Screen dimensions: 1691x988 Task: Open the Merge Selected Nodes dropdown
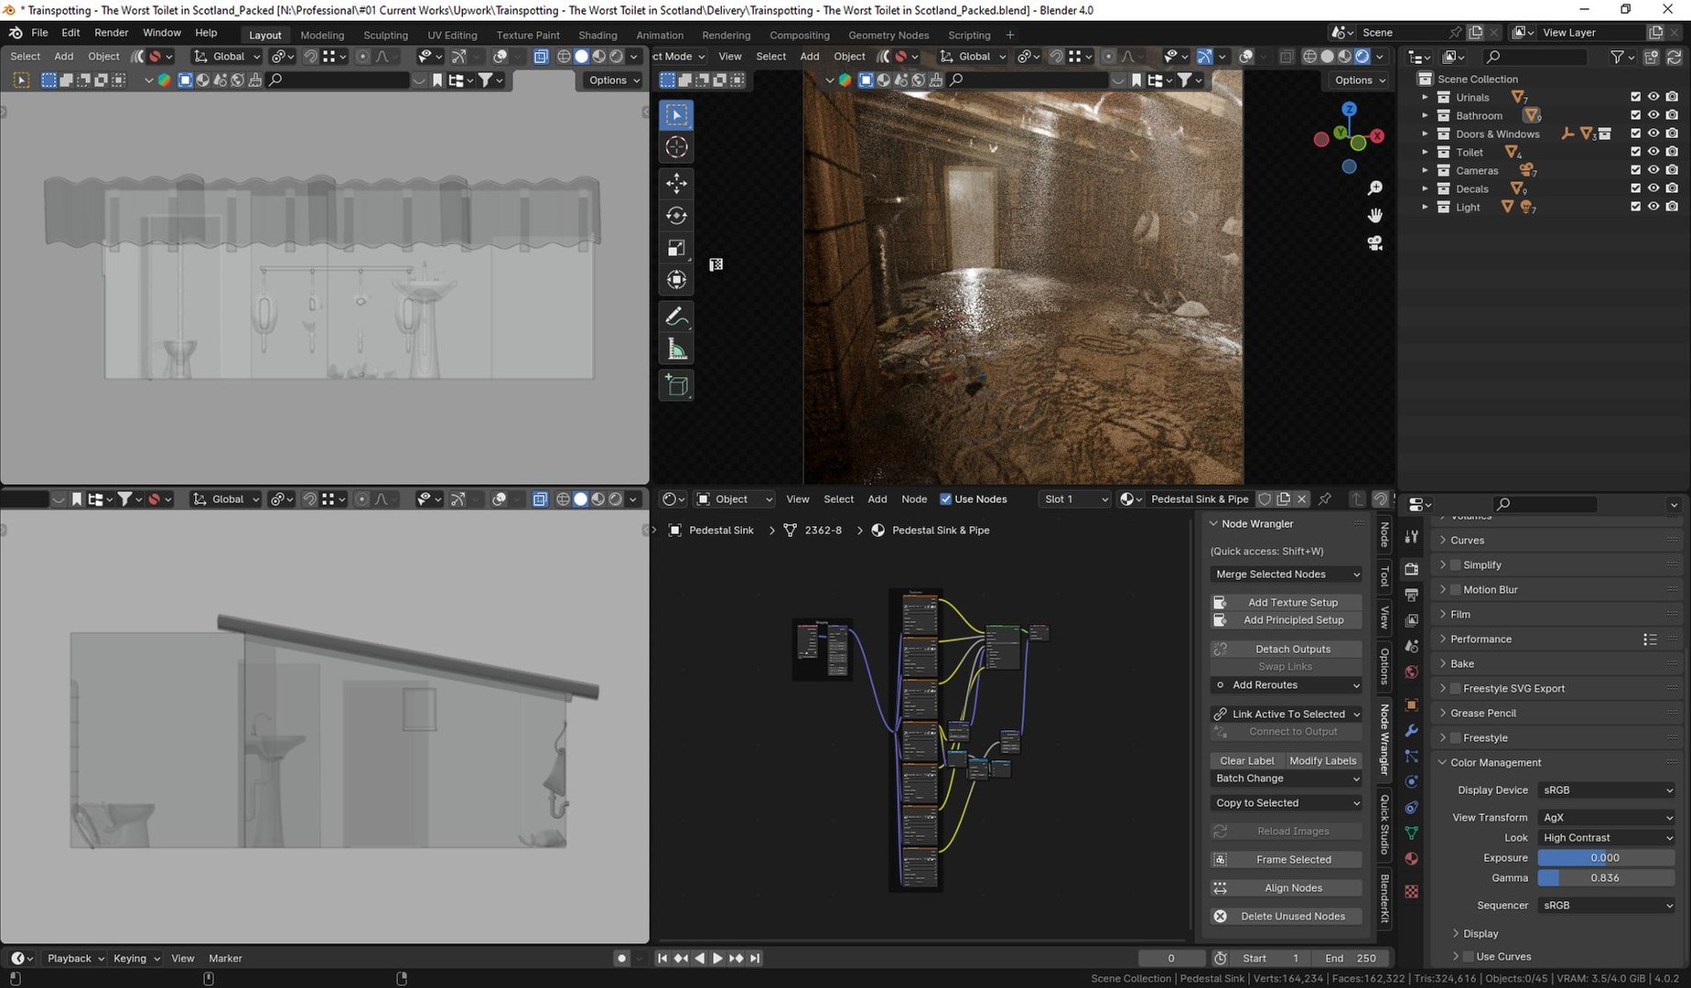(x=1287, y=574)
